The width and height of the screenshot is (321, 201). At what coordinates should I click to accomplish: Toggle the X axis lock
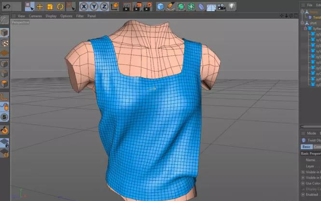pos(84,7)
